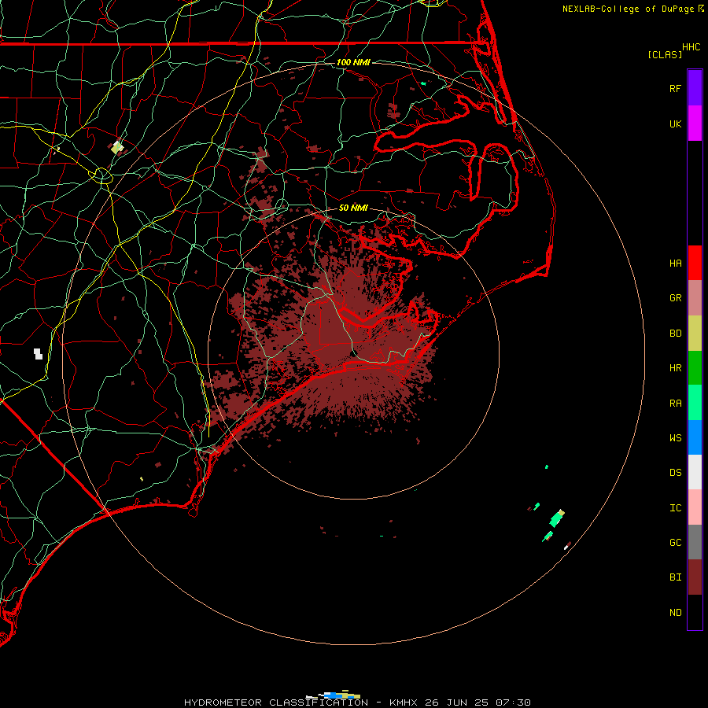Click the brown BI legend swatch
This screenshot has height=708, width=708.
(695, 577)
